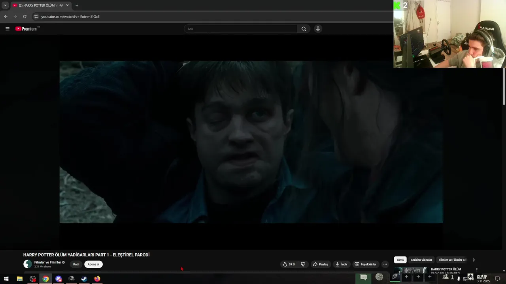Screen dimensions: 506x284
Task: Open the Harry Potter suggested video thumbnail
Action: 410,270
